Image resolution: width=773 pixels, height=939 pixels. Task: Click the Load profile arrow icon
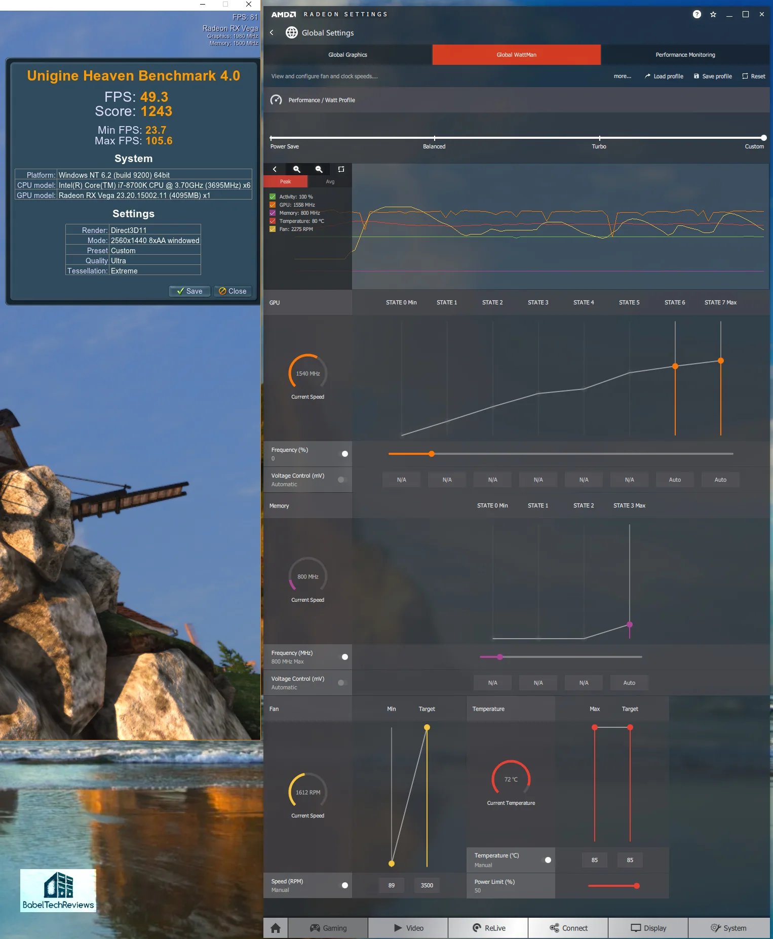coord(647,76)
